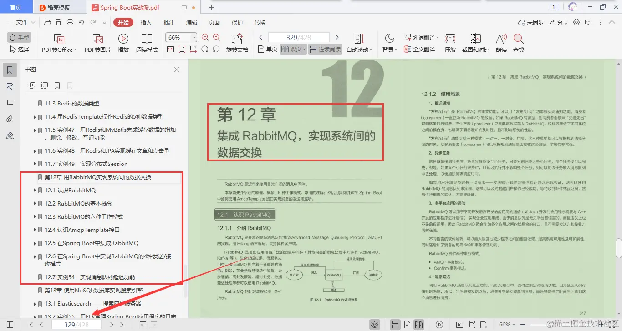Open 截图和对比 screenshot compare tool

coord(475,43)
